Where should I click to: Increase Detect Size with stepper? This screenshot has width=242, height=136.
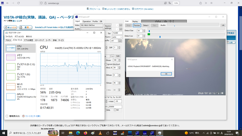coord(144,30)
